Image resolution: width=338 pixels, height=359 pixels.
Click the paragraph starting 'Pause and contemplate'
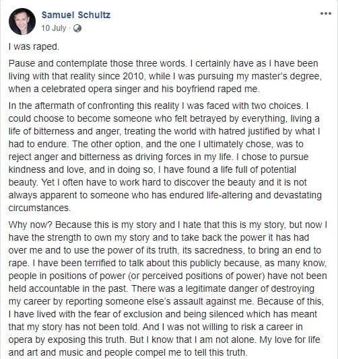pyautogui.click(x=165, y=76)
